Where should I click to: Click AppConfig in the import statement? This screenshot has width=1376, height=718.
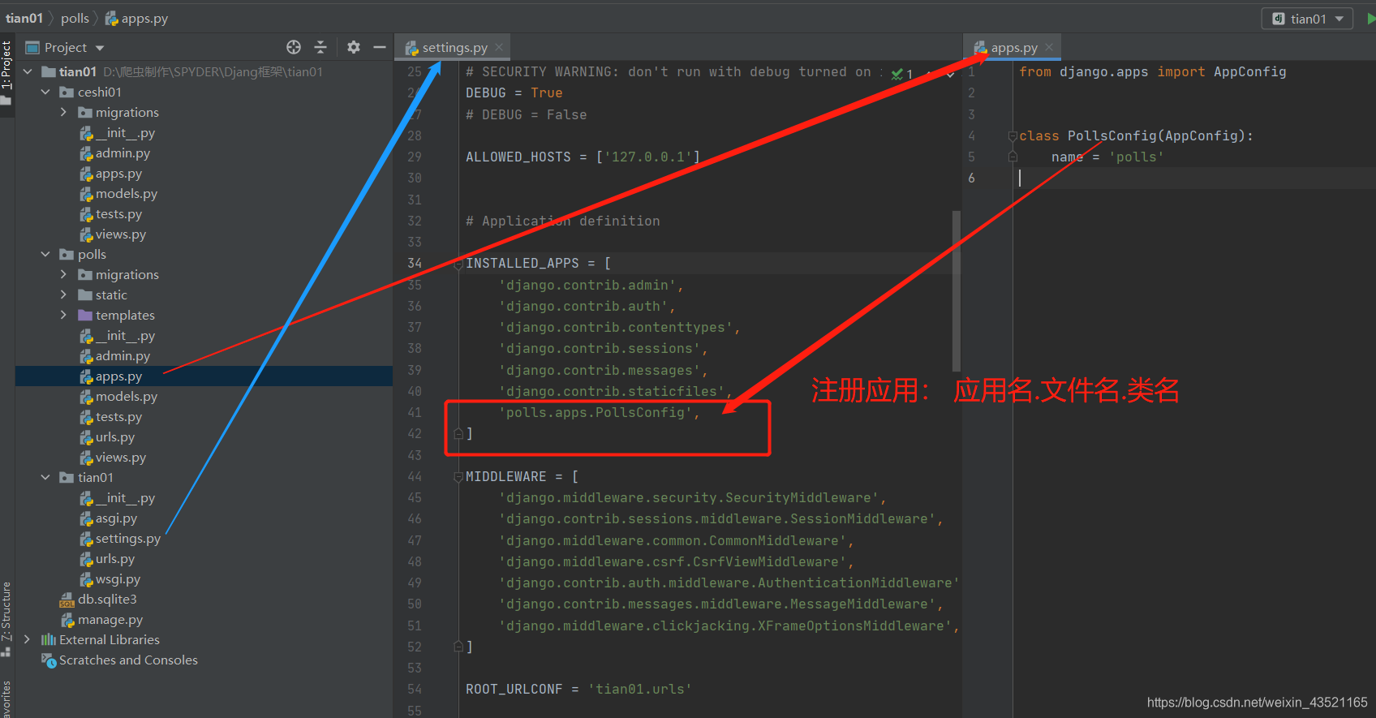click(1249, 72)
